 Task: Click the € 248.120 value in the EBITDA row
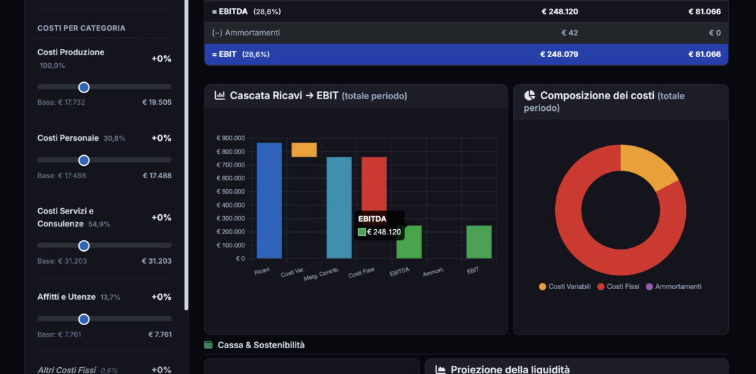[560, 12]
